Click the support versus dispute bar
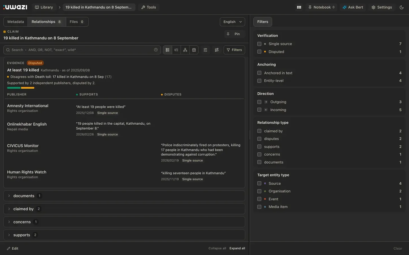The height and width of the screenshot is (255, 409). pyautogui.click(x=21, y=88)
